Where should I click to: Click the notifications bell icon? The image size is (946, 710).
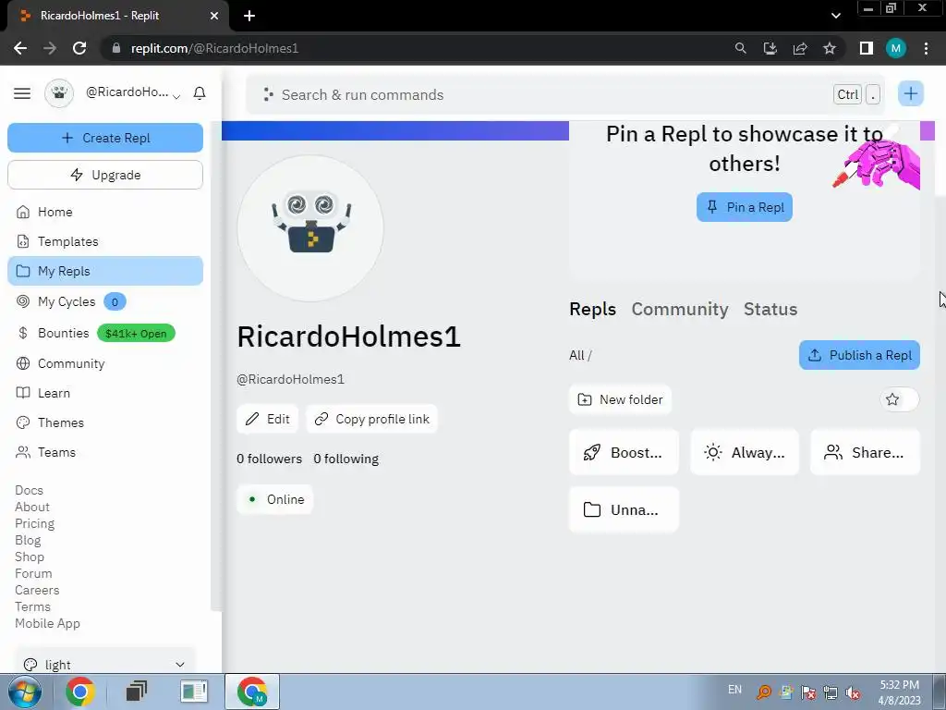click(x=200, y=93)
